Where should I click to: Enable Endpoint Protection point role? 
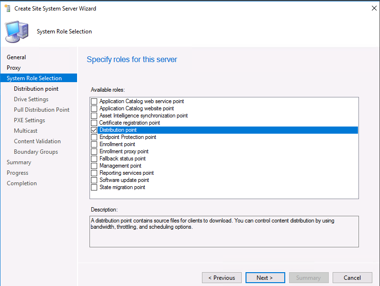[x=94, y=137]
